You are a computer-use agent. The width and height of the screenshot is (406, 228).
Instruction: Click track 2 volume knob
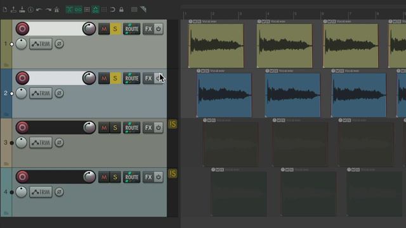[x=89, y=78]
